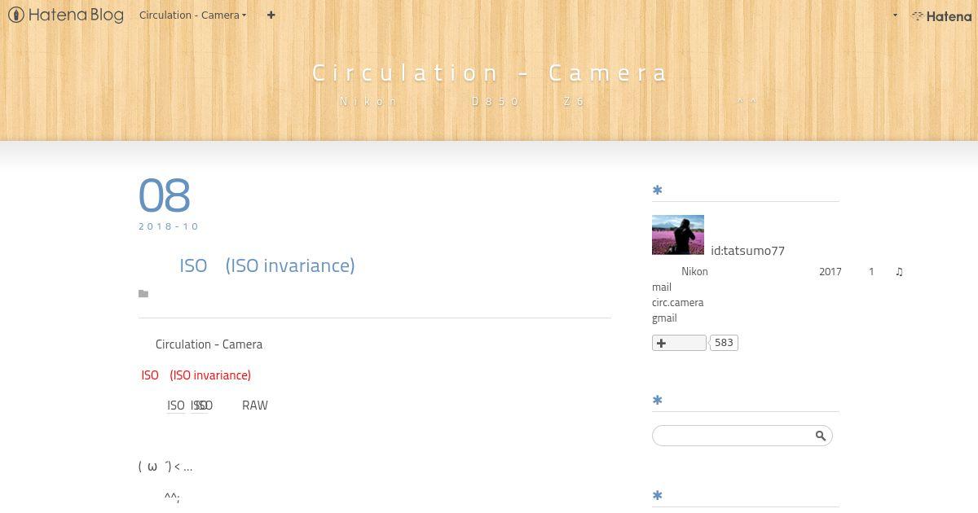Click the tatsumo77 profile photo thumbnail
The height and width of the screenshot is (513, 978).
678,235
